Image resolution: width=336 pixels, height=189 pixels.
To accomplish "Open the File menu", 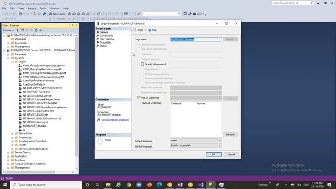I will tap(4, 8).
